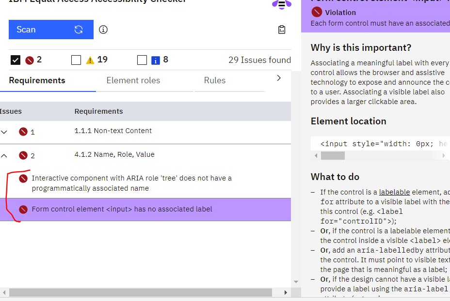Click violation icon in 1.1.1 row
This screenshot has height=301, width=450.
pos(23,132)
